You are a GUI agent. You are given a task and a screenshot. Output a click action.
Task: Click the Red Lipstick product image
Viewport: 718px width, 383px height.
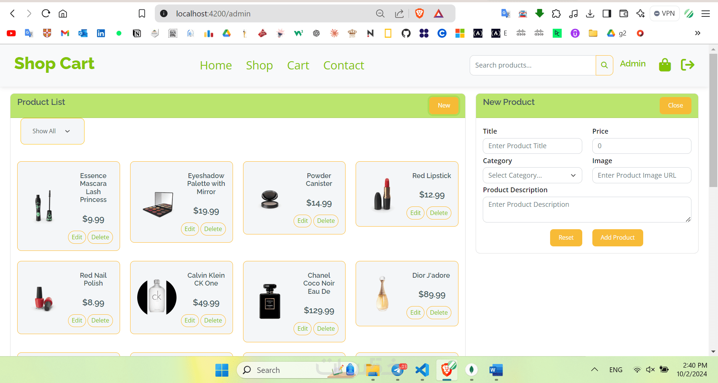tap(383, 194)
